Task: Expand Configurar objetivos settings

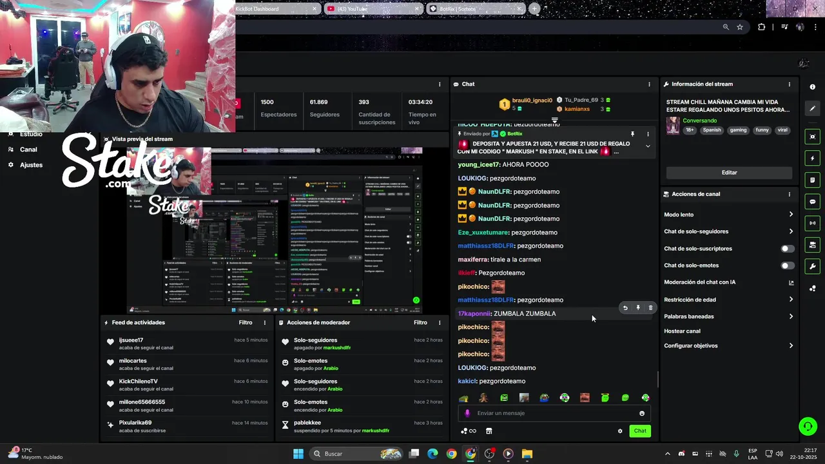Action: (791, 346)
